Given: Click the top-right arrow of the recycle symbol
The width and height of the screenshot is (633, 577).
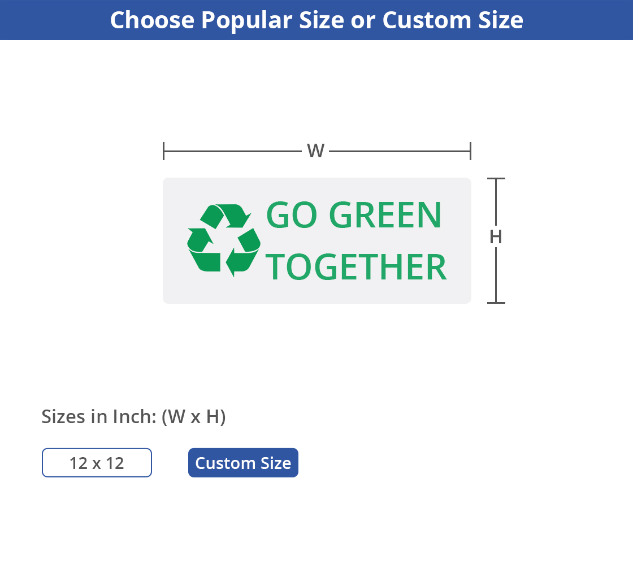Looking at the screenshot, I should 232,216.
